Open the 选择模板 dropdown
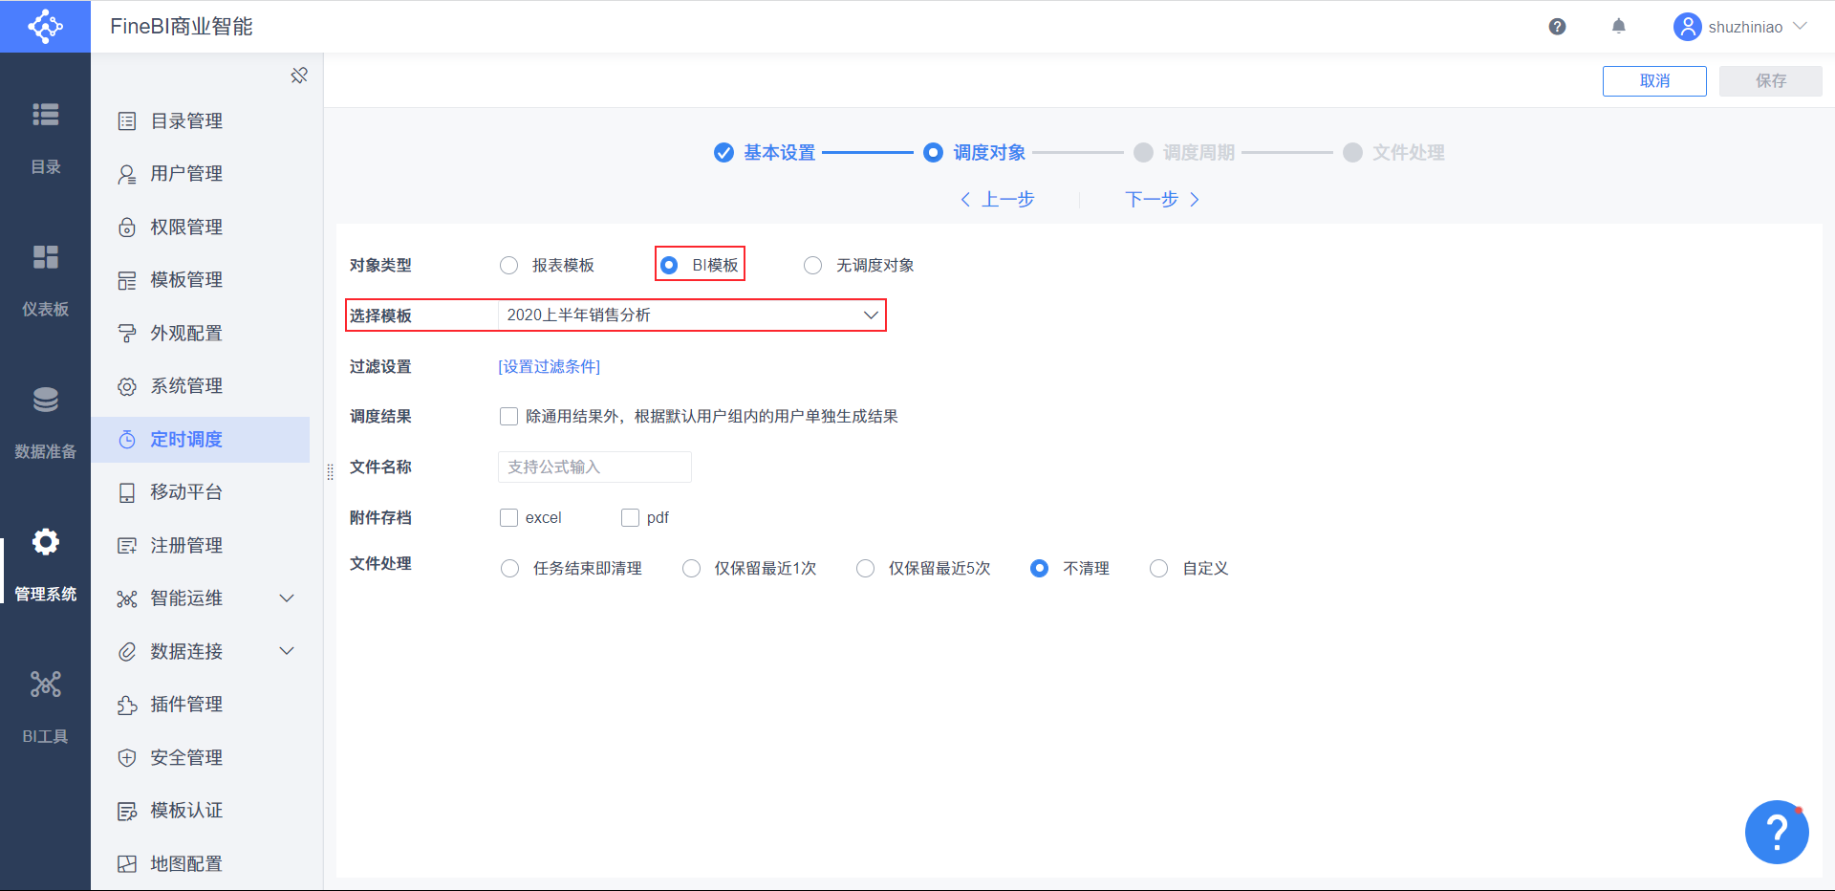1835x891 pixels. click(692, 315)
